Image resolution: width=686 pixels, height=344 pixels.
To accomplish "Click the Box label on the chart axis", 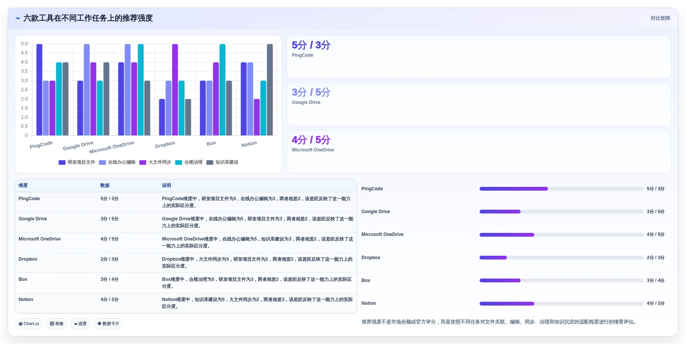I will (x=211, y=143).
